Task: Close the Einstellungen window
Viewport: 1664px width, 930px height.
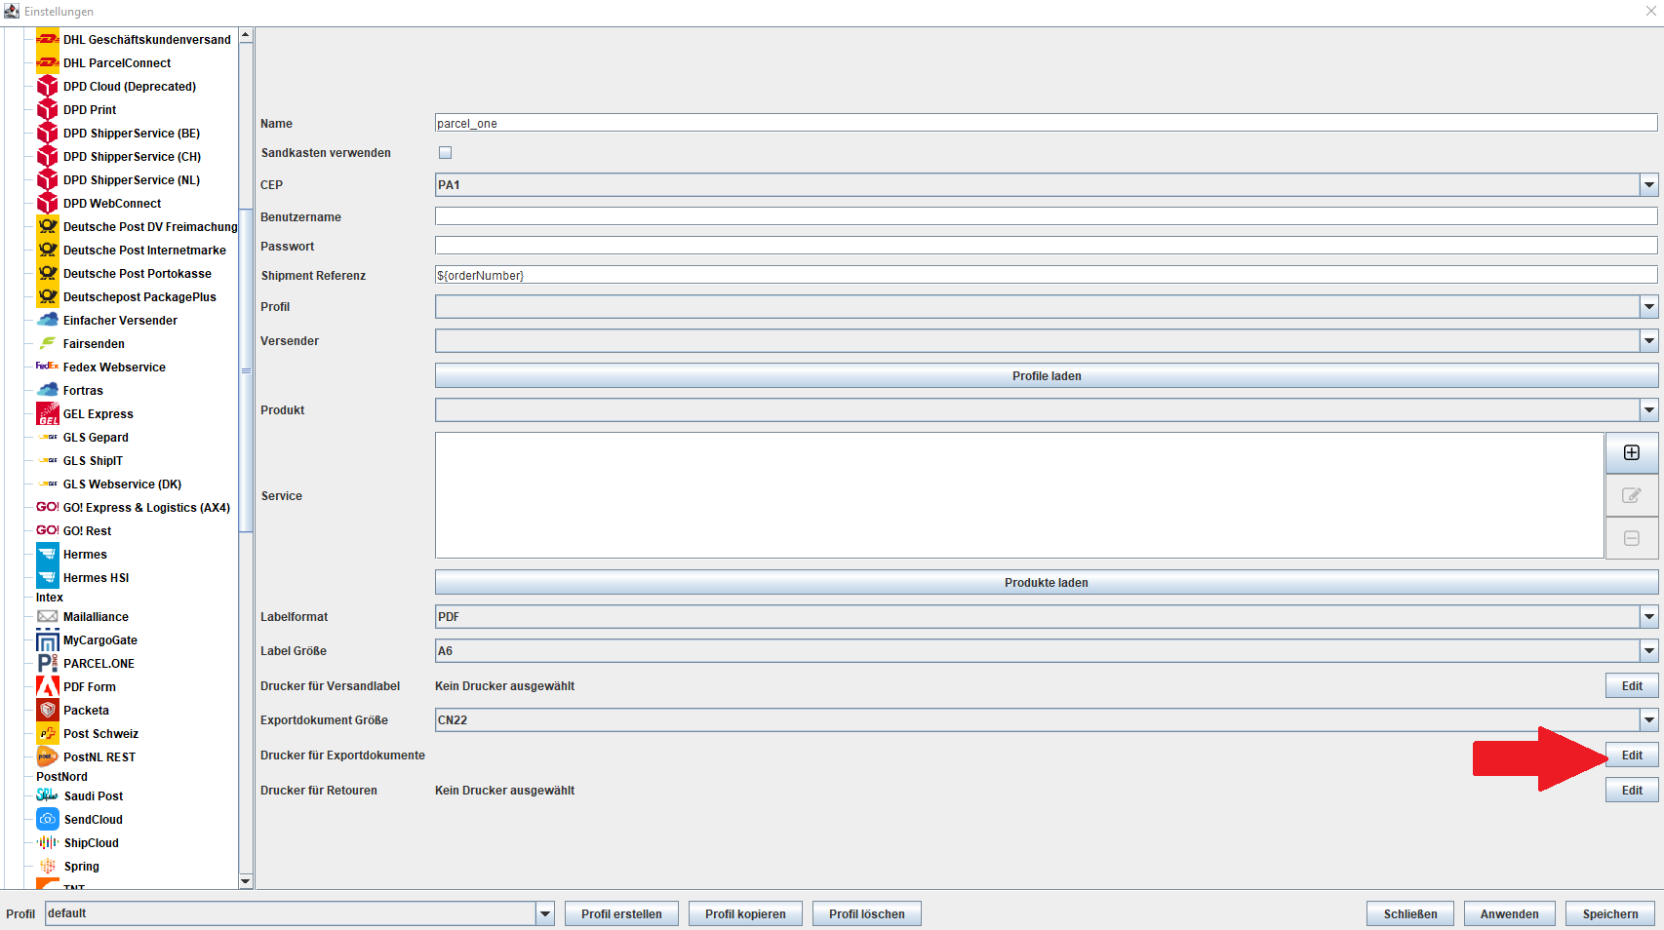Action: pos(1650,12)
